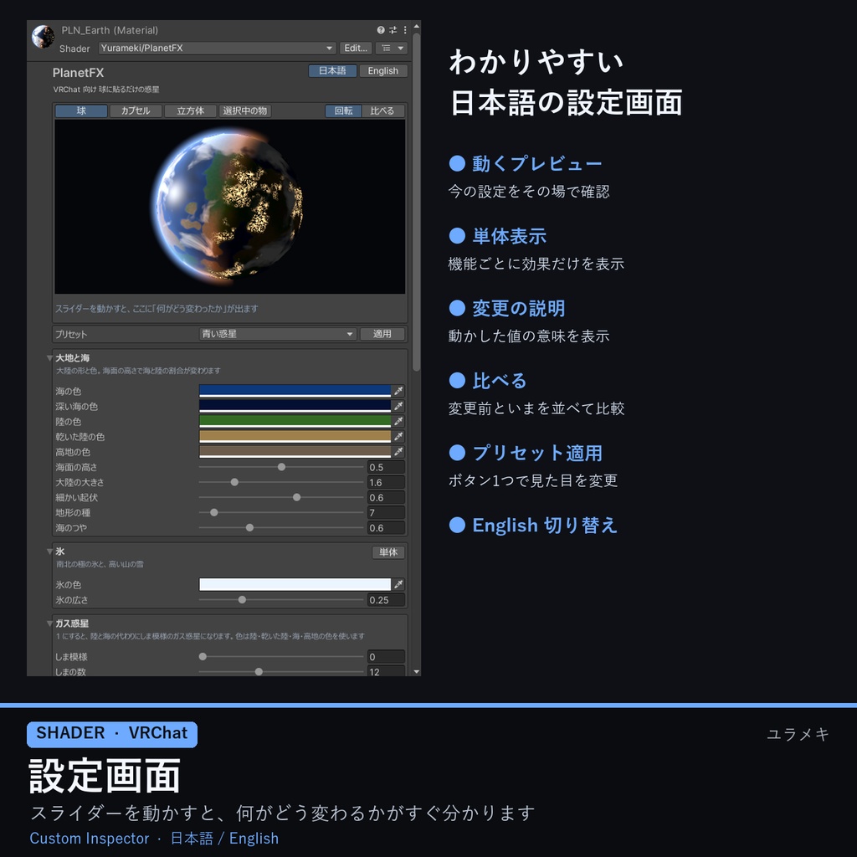Click the scrollbar down arrow
The image size is (857, 857).
tap(417, 672)
